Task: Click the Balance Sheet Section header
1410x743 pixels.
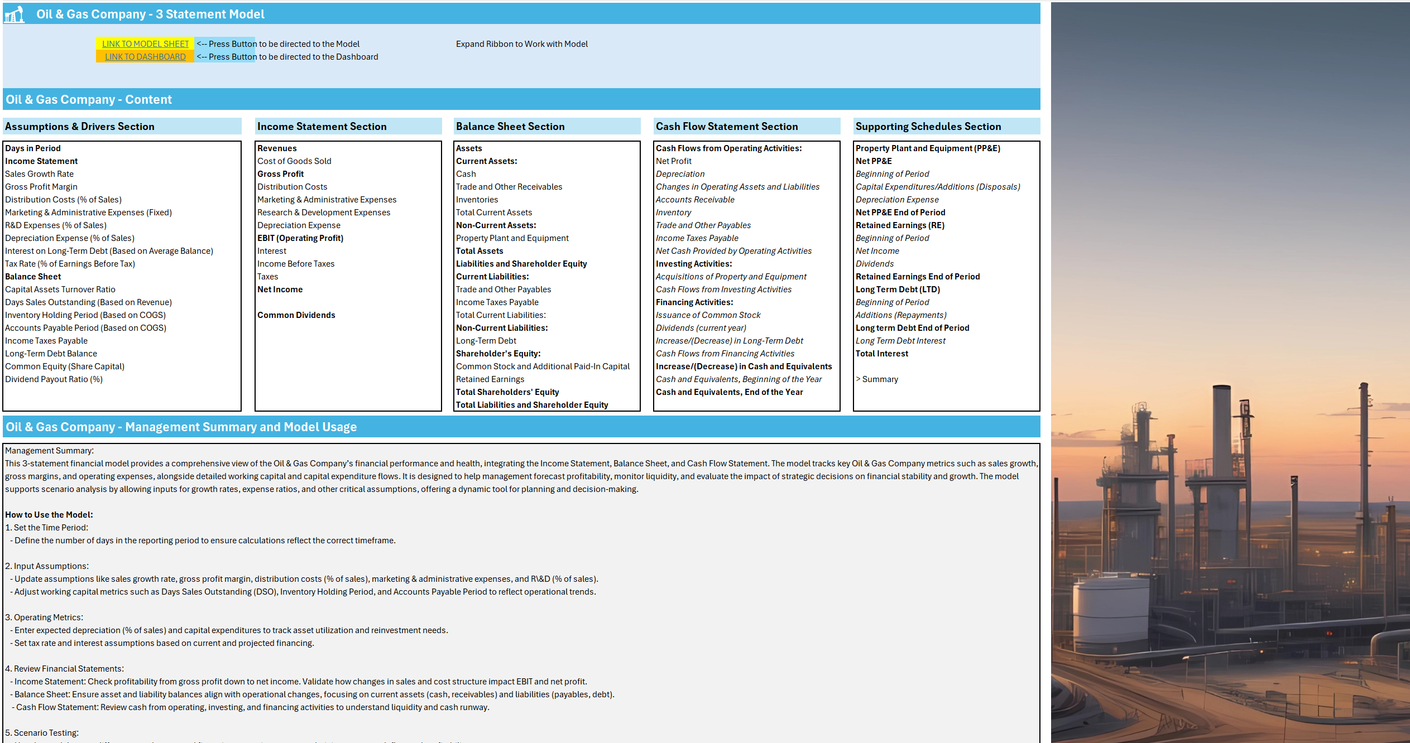Action: [x=510, y=126]
